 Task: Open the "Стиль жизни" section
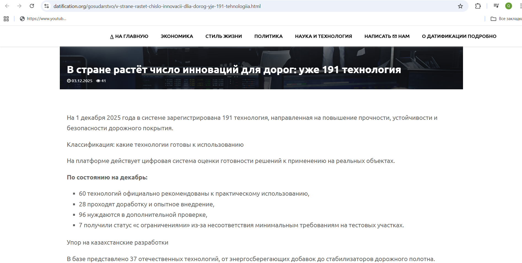224,36
